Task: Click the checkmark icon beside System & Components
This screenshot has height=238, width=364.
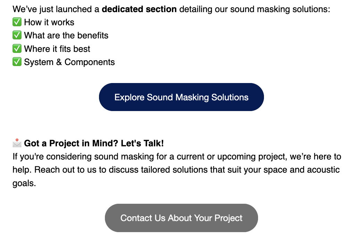Action: [x=17, y=62]
